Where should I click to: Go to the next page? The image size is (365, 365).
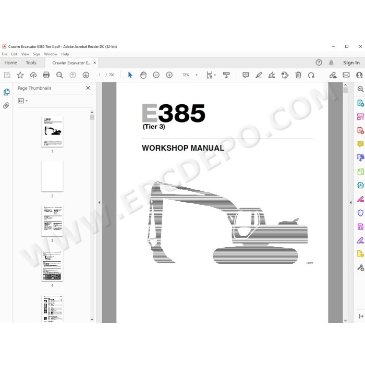[86, 75]
